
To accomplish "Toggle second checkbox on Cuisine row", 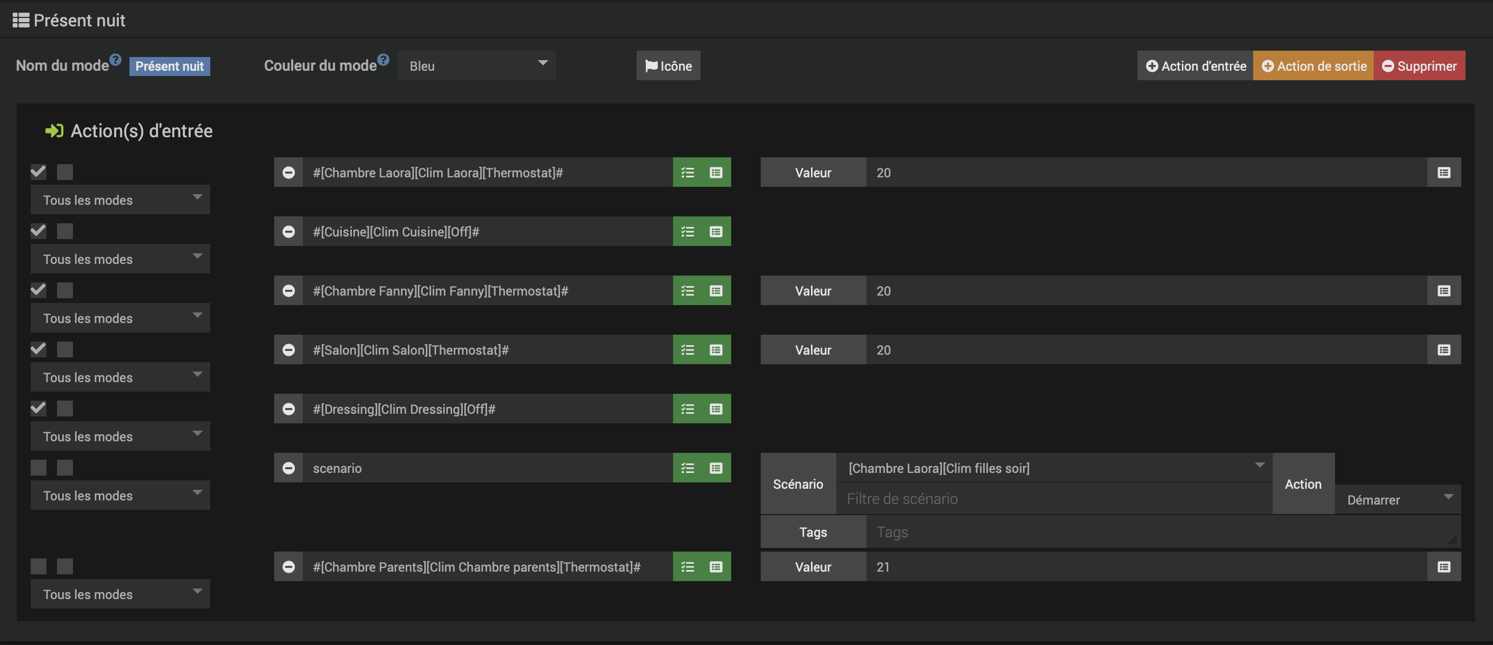I will pos(65,231).
